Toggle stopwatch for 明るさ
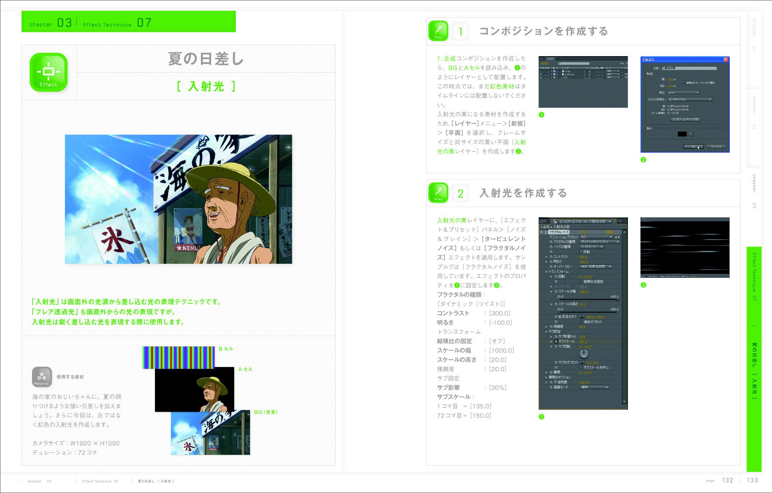The image size is (772, 493). [551, 262]
